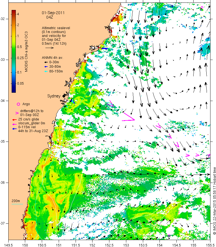The image size is (216, 247).
Task: Click the 0.5m/s reference velocity arrow
Action: 50,48
